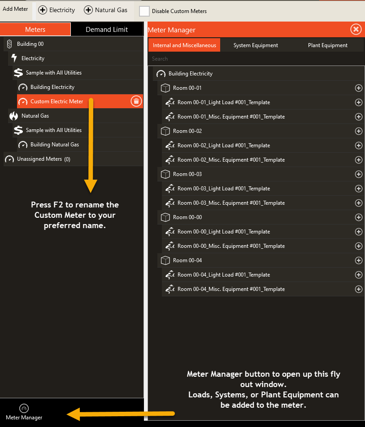Click the Search field in Meter Manager
The height and width of the screenshot is (427, 365).
coord(256,59)
